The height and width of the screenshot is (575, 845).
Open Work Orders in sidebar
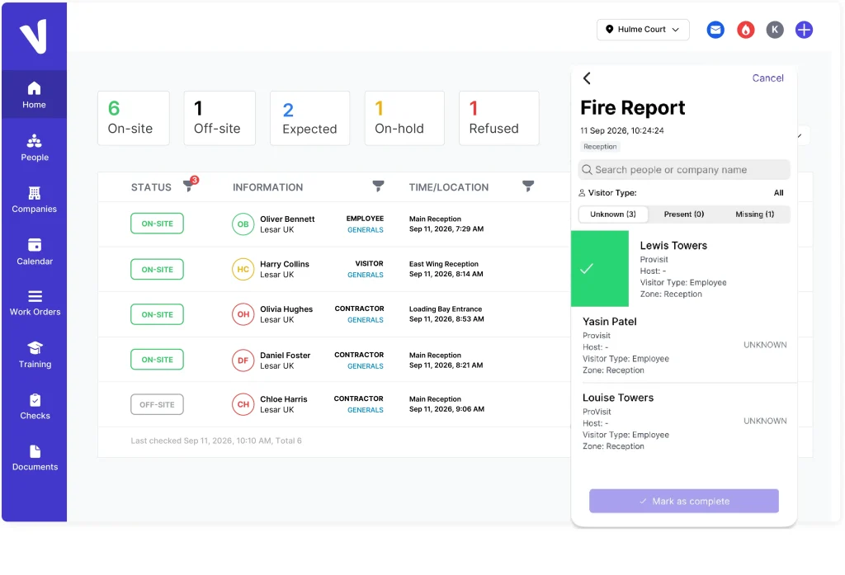coord(35,304)
